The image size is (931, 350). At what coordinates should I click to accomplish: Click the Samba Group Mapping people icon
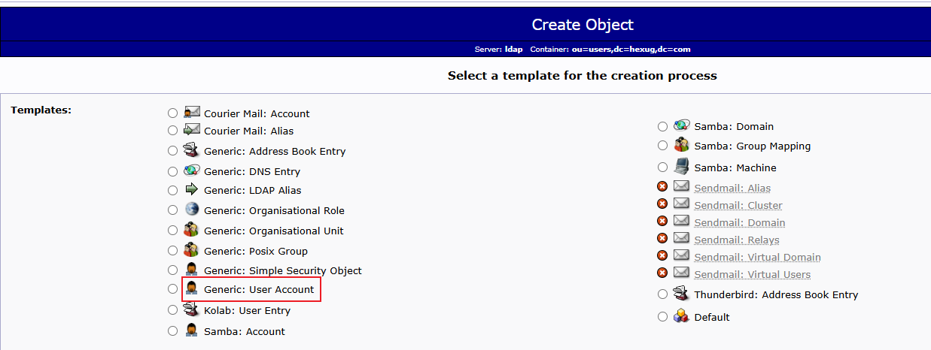click(x=681, y=145)
